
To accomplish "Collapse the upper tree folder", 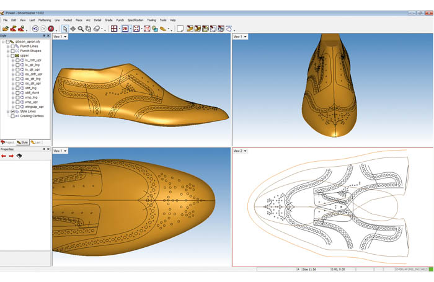I will (7, 55).
